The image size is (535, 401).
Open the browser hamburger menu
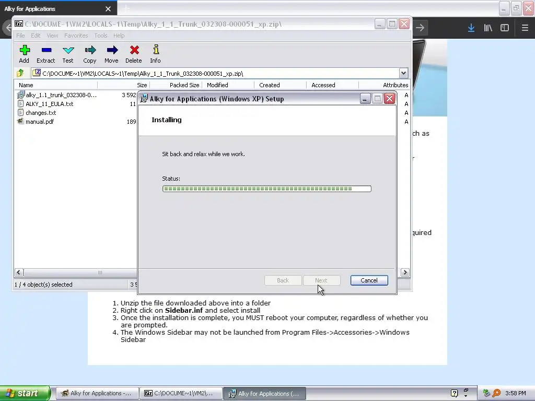pyautogui.click(x=525, y=28)
